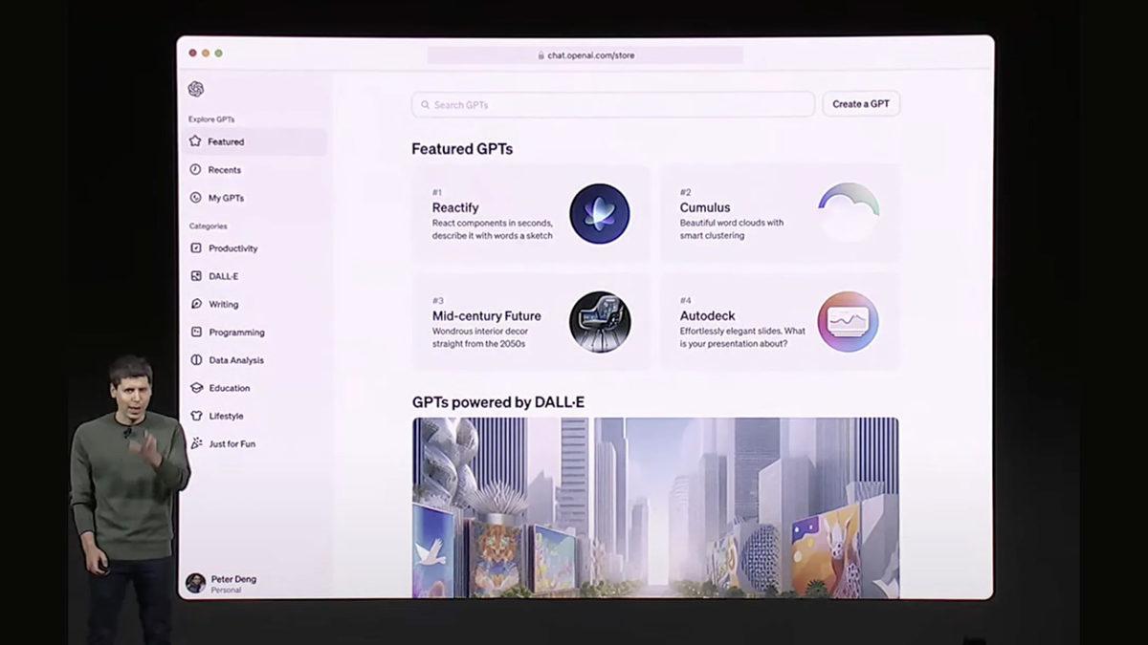Select the Featured sidebar item
This screenshot has width=1148, height=645.
click(x=226, y=141)
